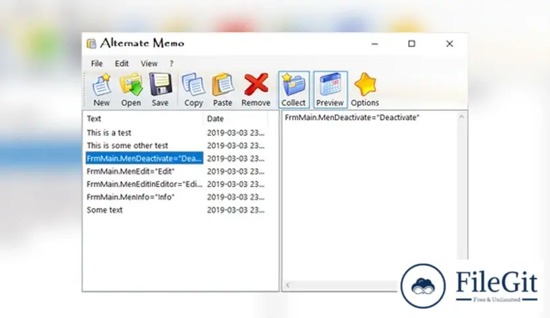Image resolution: width=550 pixels, height=318 pixels.
Task: Click the preview pane scroll up arrow
Action: [462, 117]
